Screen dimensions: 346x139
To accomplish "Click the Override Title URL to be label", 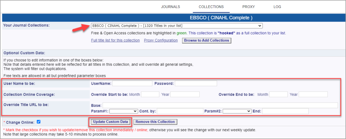I will tap(26, 104).
